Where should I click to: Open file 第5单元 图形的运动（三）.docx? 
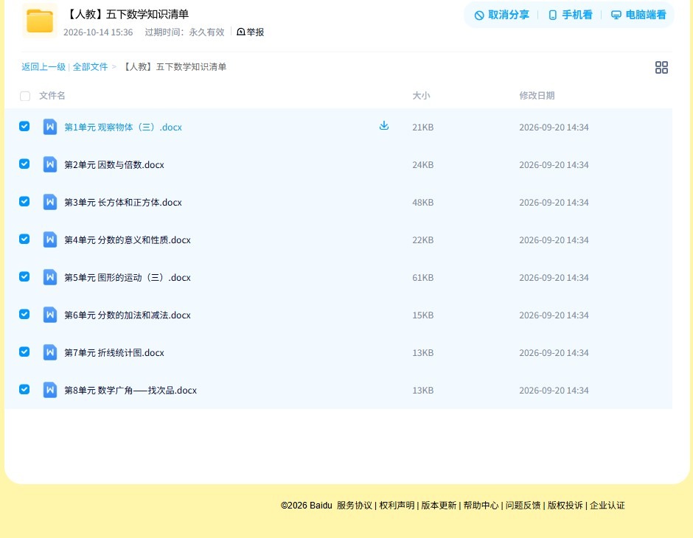(128, 277)
